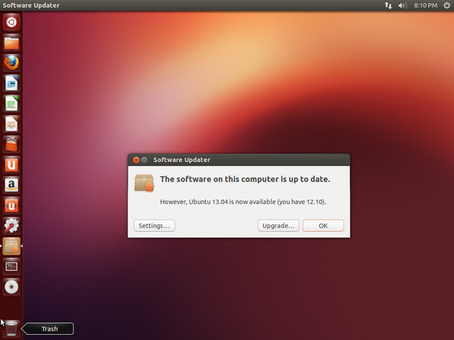Open LibreOffice Calc spreadsheet launcher icon

coord(11,104)
